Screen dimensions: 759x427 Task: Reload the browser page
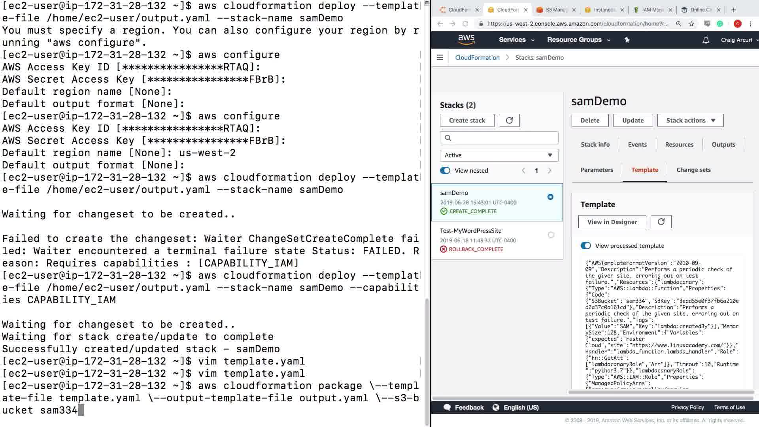(x=465, y=24)
